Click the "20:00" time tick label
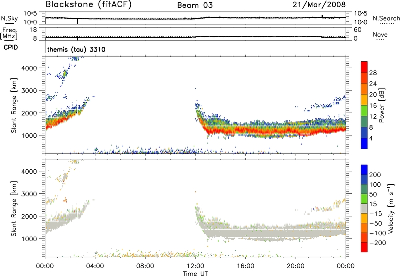 click(x=295, y=266)
